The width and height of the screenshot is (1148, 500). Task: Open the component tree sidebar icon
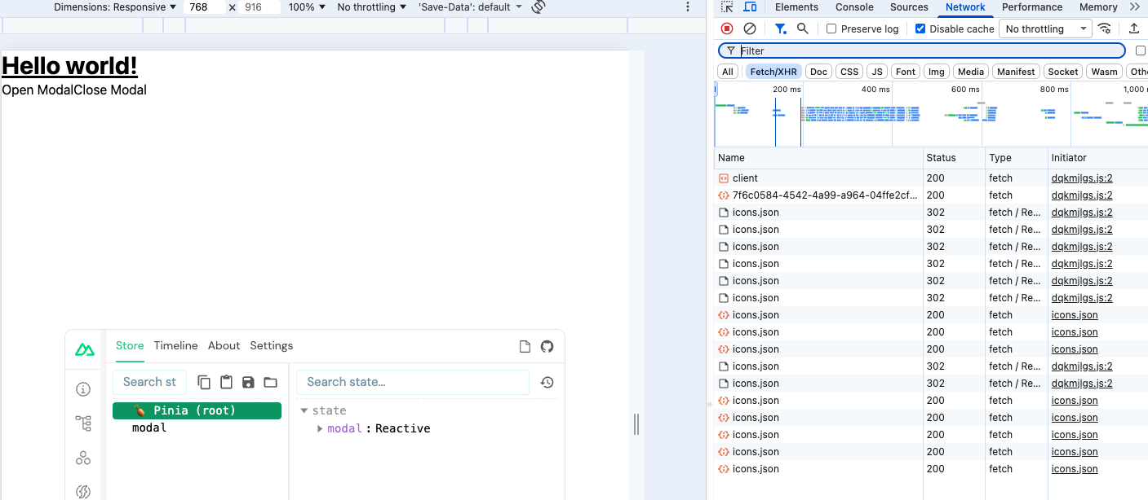click(x=83, y=423)
